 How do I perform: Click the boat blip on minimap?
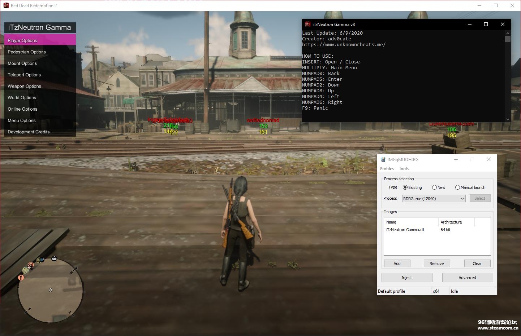pyautogui.click(x=54, y=258)
